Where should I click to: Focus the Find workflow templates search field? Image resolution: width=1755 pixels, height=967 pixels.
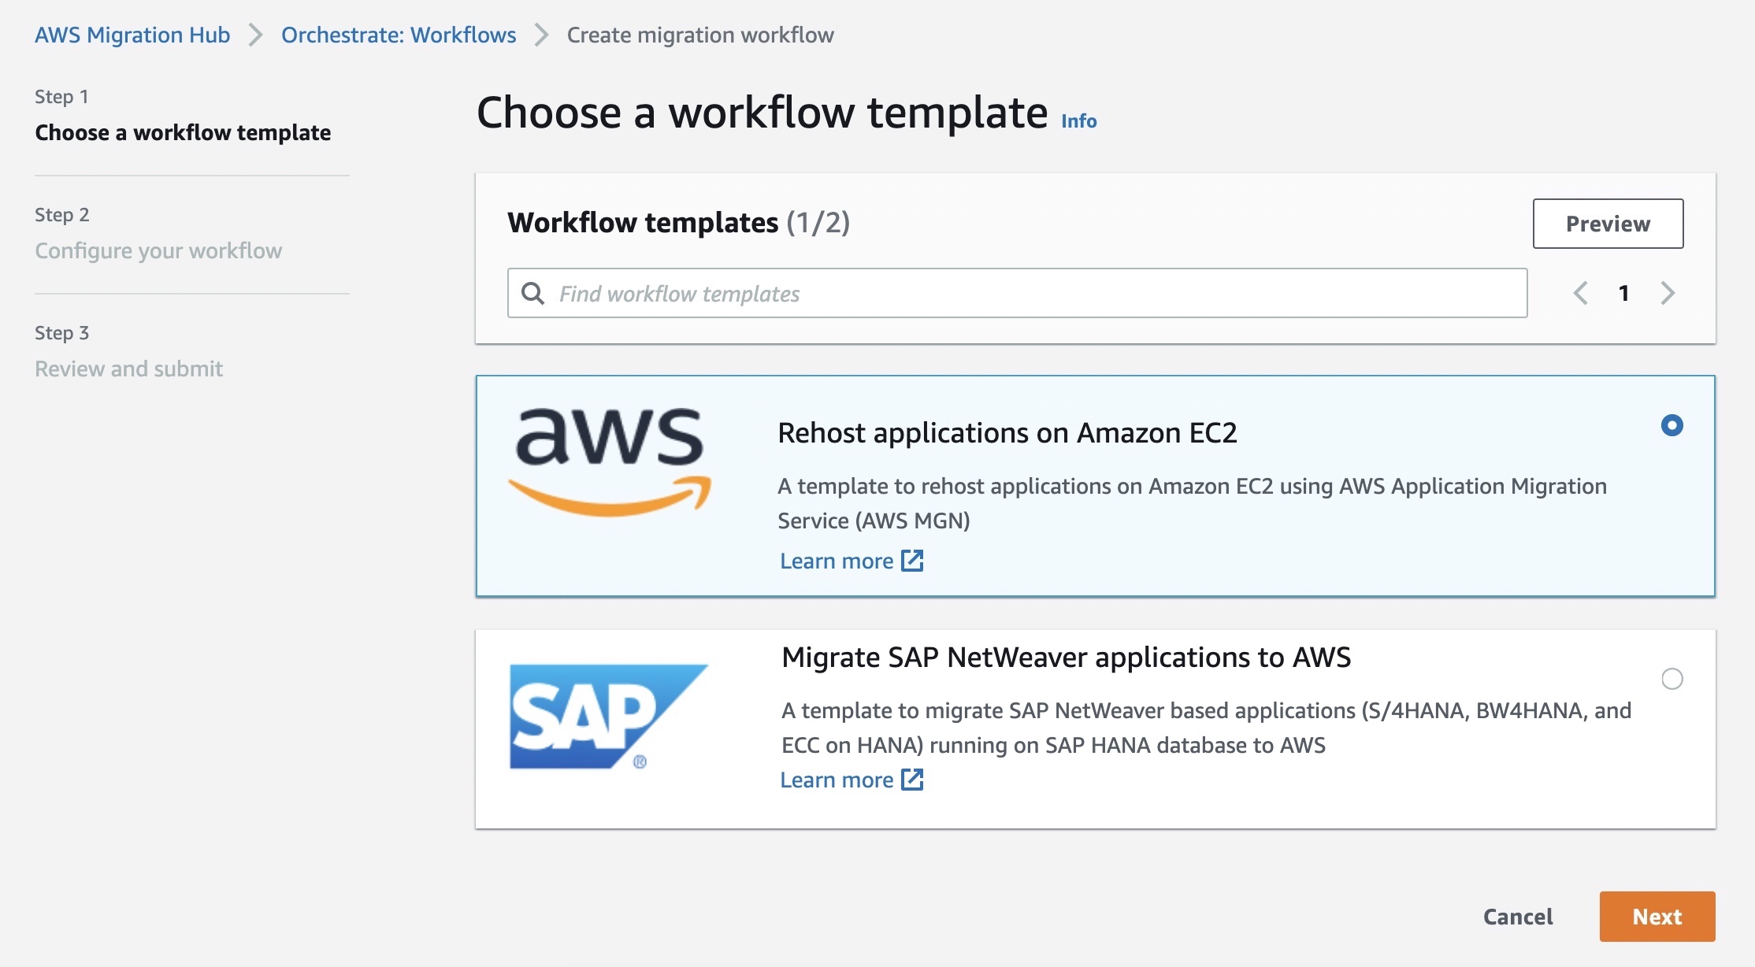click(x=1017, y=293)
